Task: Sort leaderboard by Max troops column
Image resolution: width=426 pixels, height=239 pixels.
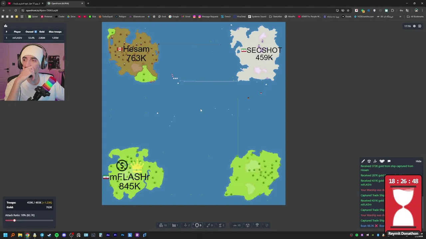Action: (x=55, y=32)
